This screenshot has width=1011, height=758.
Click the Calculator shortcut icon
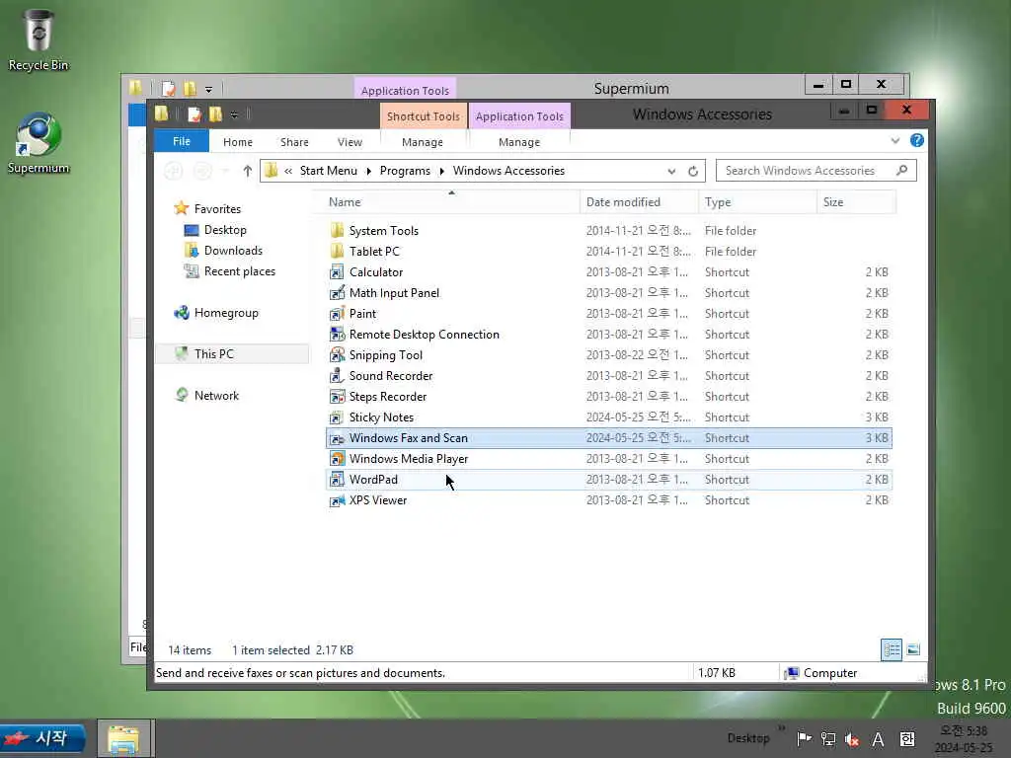tap(337, 272)
